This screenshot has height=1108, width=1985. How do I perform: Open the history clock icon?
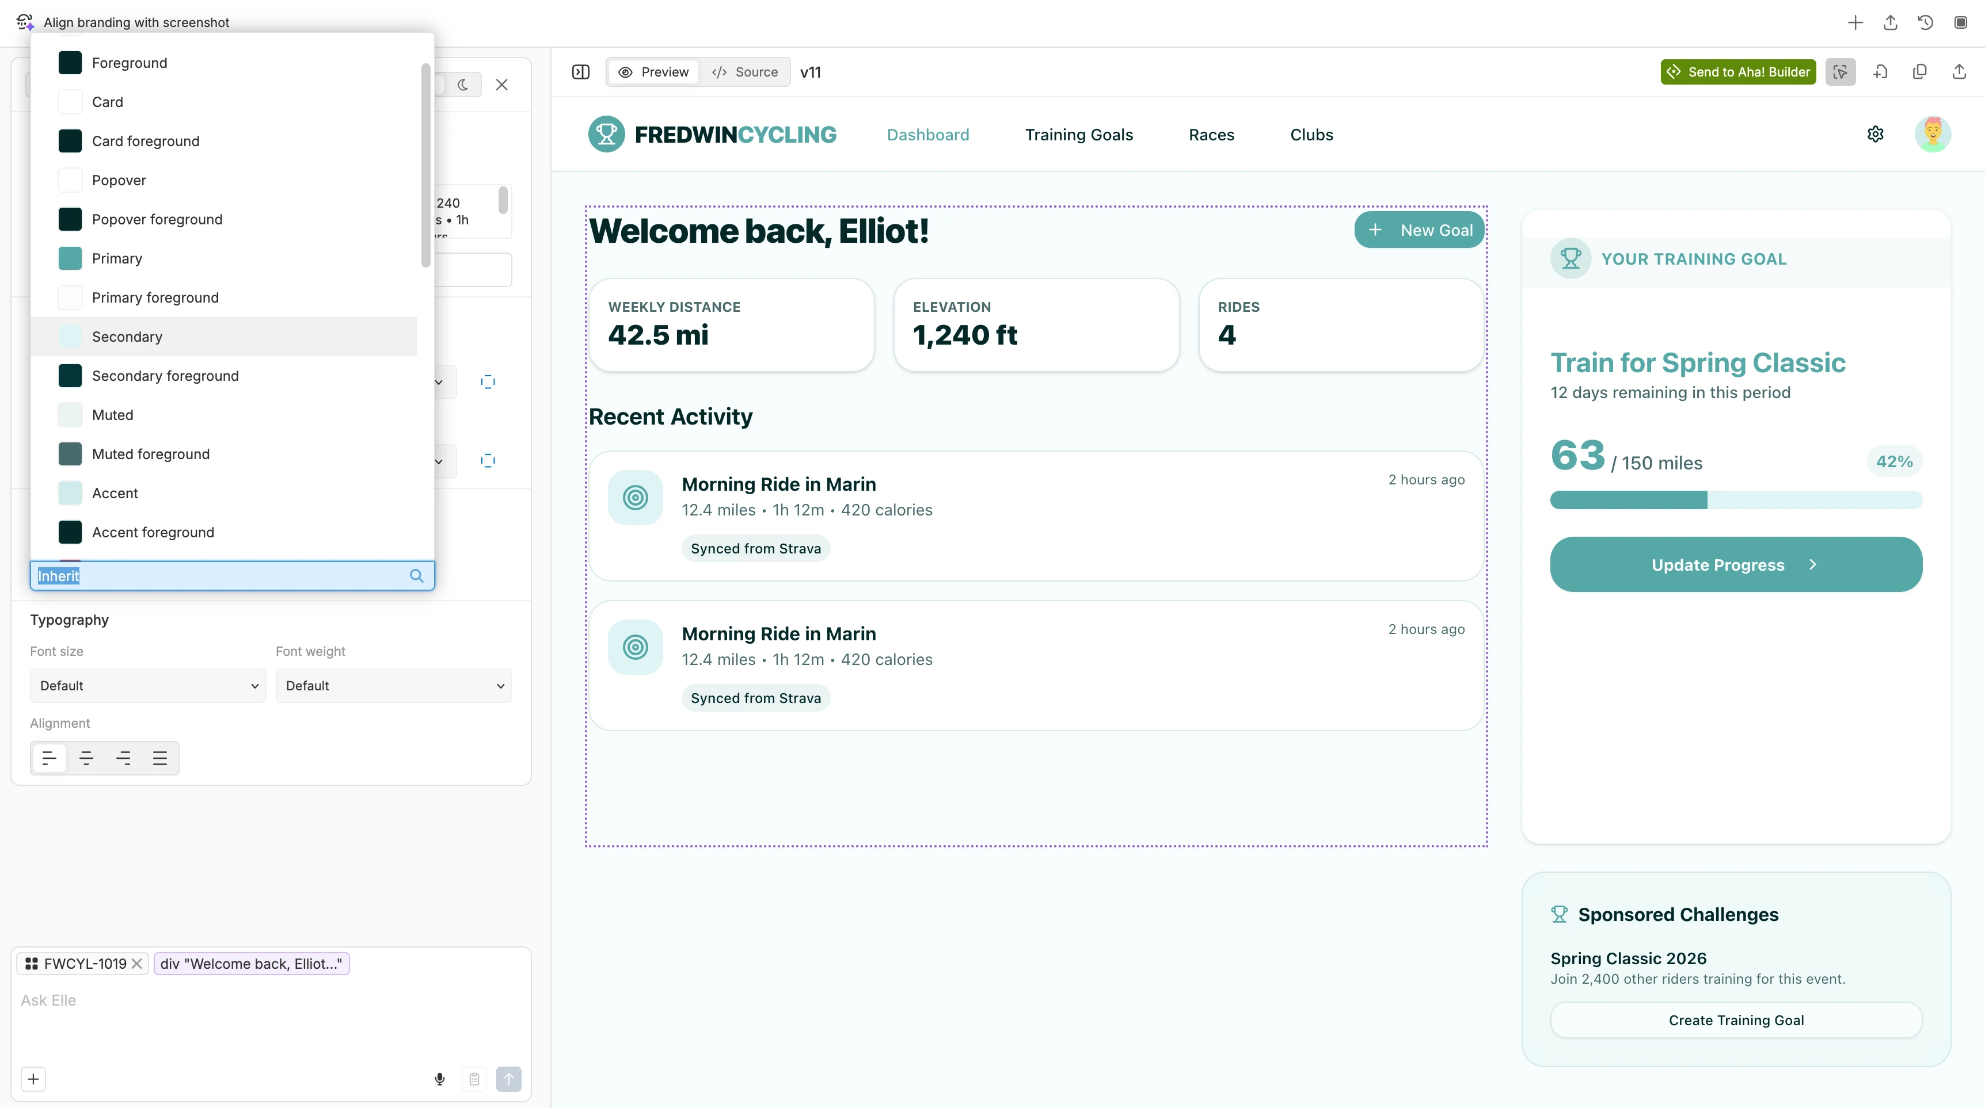point(1925,22)
